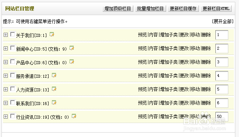This screenshot has height=137, width=239.
Task: Click the sort order field showing 50
Action: [x=222, y=117]
